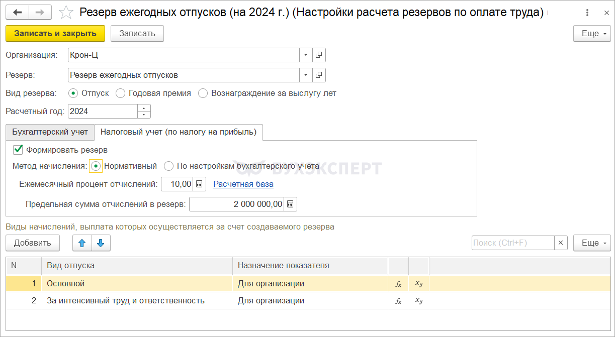Choose По настройкам бухгалтерского учета method
The image size is (615, 337).
point(169,166)
